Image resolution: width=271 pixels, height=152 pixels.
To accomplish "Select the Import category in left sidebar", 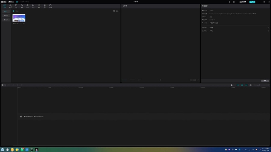I will [6, 11].
